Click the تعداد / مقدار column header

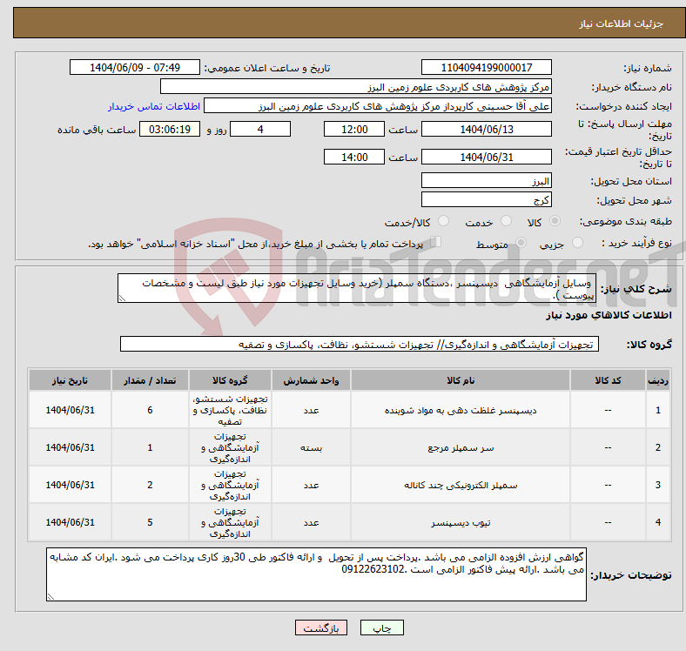[x=150, y=380]
